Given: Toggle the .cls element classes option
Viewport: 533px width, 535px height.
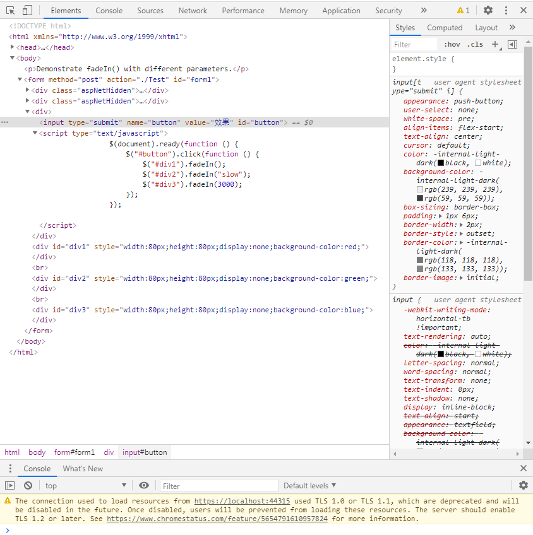Looking at the screenshot, I should (x=475, y=44).
